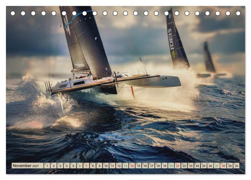This screenshot has width=251, height=180.
Task: Select day 1 in the calendar strip
Action: 47,166
